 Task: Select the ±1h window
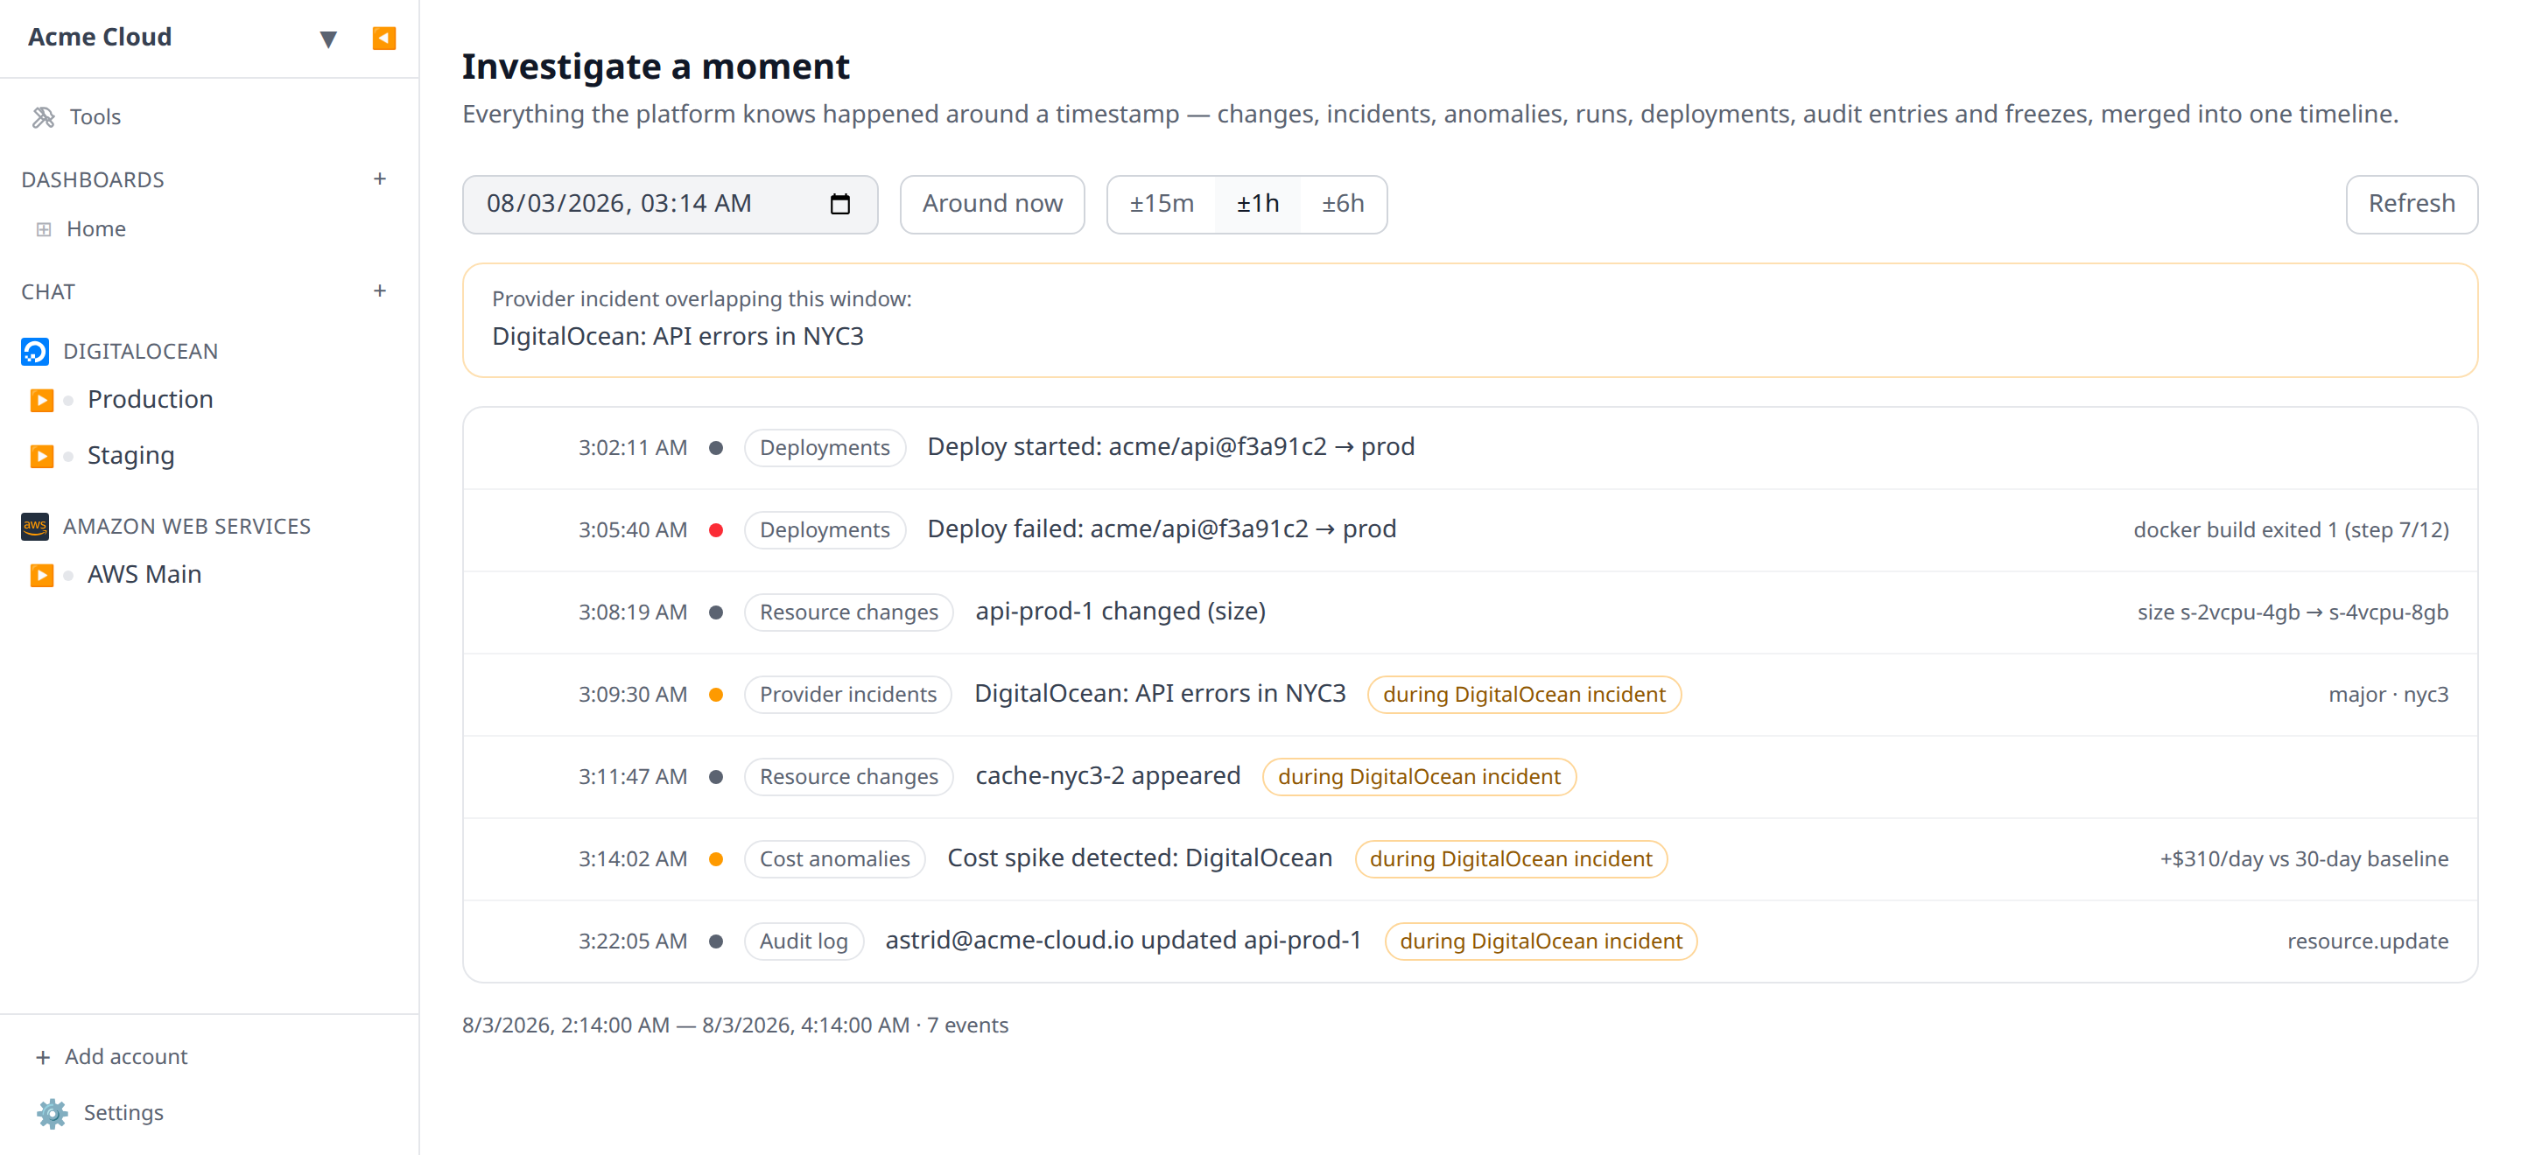tap(1258, 205)
